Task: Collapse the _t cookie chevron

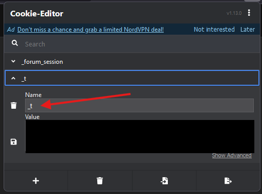Action: pyautogui.click(x=13, y=78)
